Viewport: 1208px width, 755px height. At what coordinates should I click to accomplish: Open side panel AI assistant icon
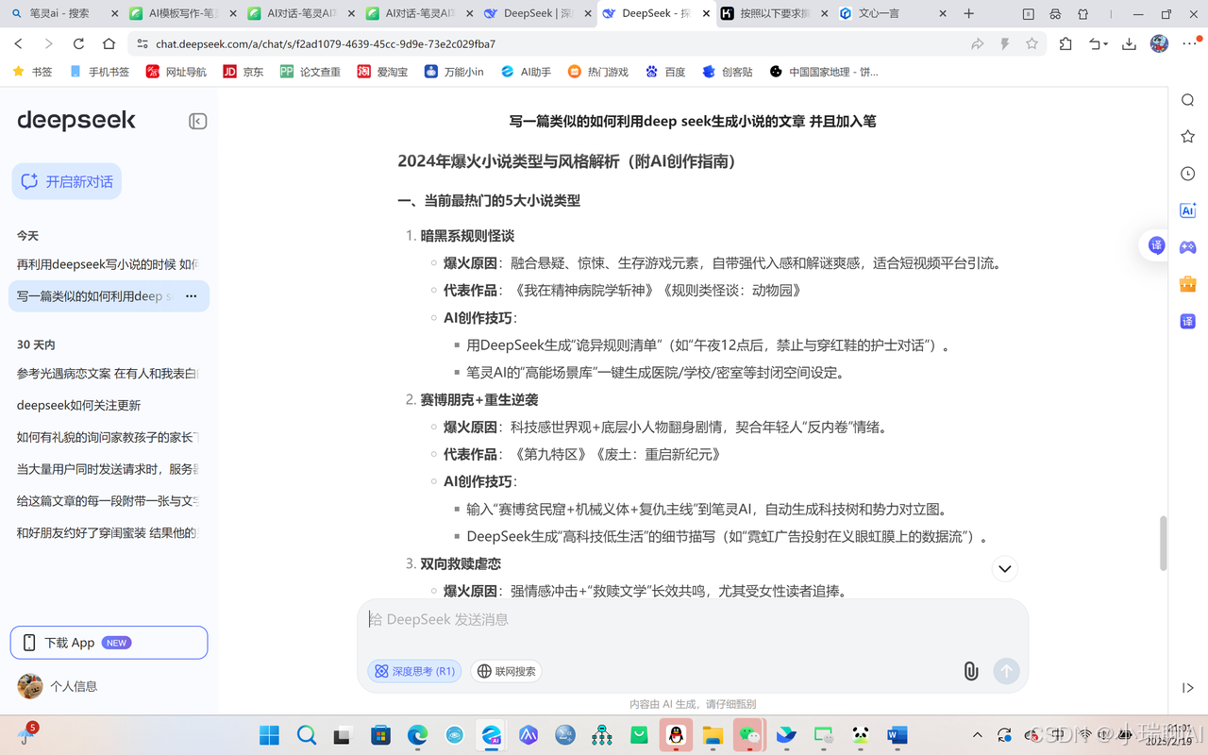point(1188,210)
